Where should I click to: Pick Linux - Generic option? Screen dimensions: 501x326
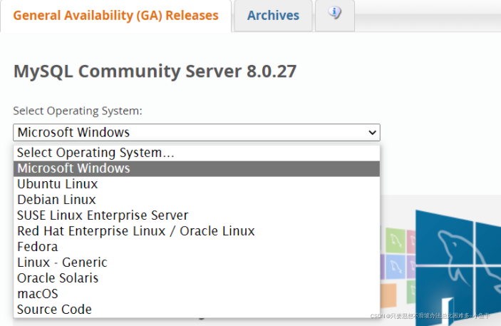[197, 263]
